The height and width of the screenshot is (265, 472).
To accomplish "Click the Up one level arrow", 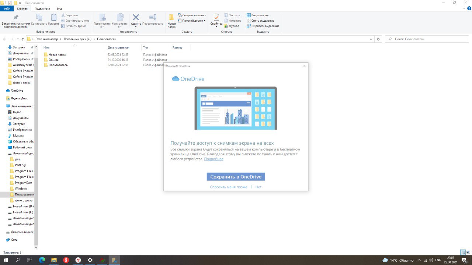I will pos(23,39).
